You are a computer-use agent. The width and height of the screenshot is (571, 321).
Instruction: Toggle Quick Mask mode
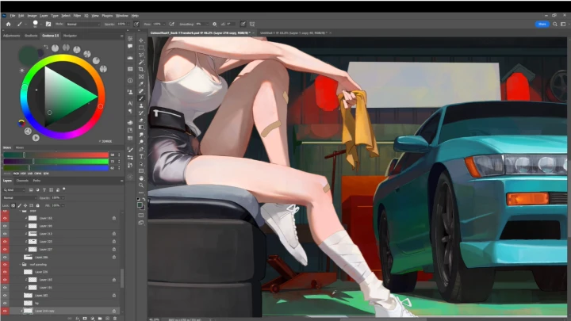[141, 216]
